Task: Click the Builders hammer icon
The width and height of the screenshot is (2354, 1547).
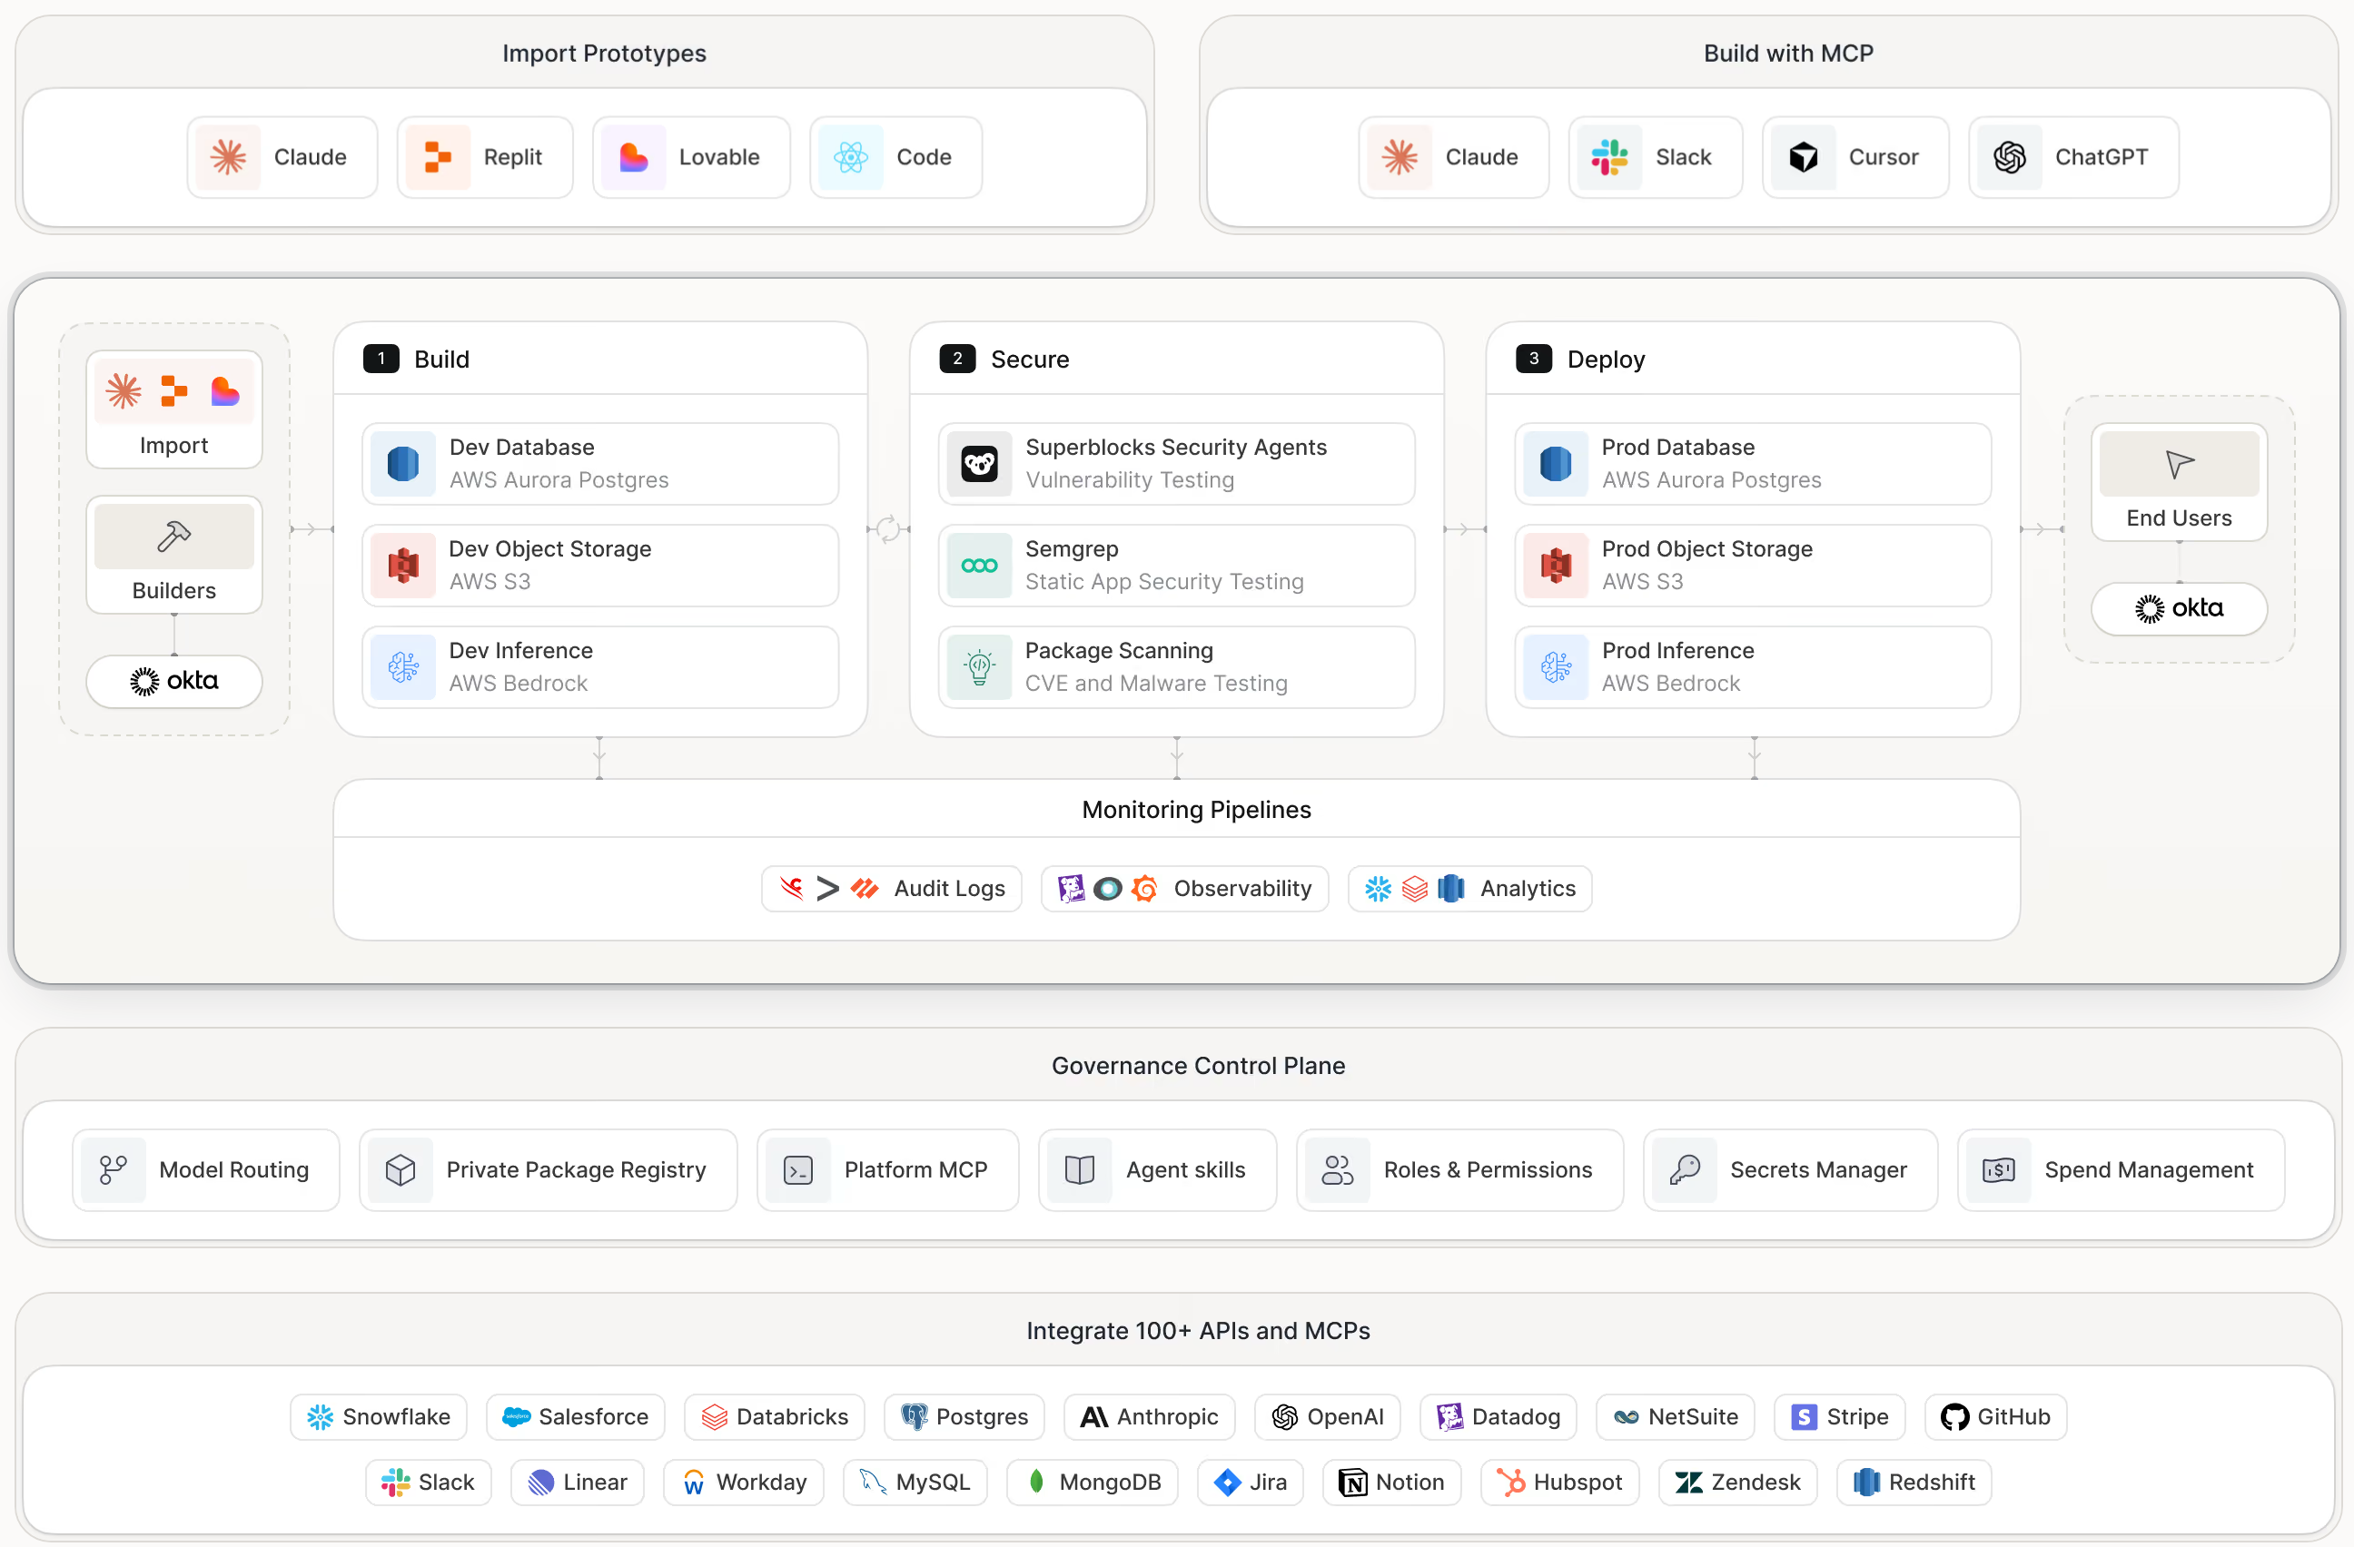Action: coord(174,536)
